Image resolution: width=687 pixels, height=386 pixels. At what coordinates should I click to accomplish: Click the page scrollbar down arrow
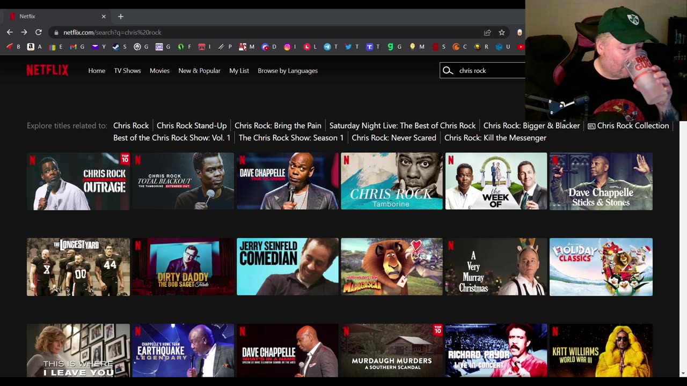tap(683, 373)
